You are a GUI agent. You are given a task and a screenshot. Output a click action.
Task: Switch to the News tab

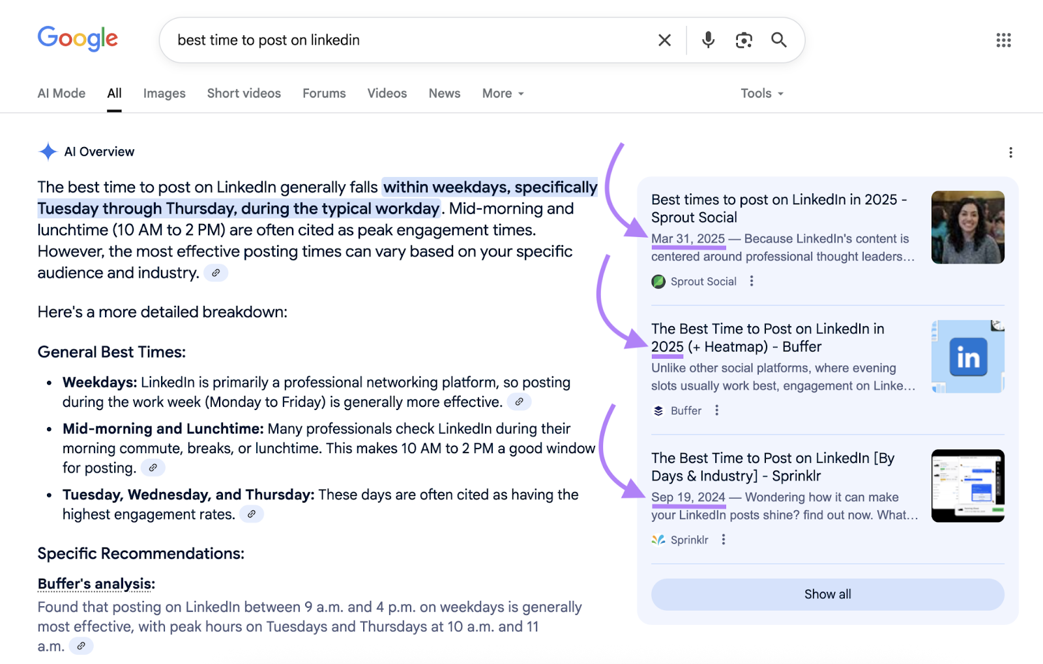click(444, 93)
